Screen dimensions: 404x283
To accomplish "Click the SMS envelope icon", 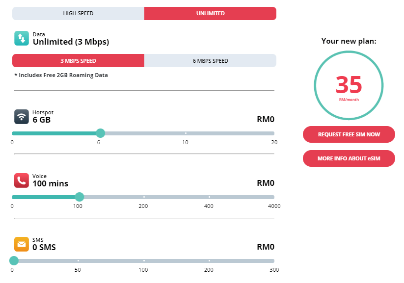I will coord(22,244).
